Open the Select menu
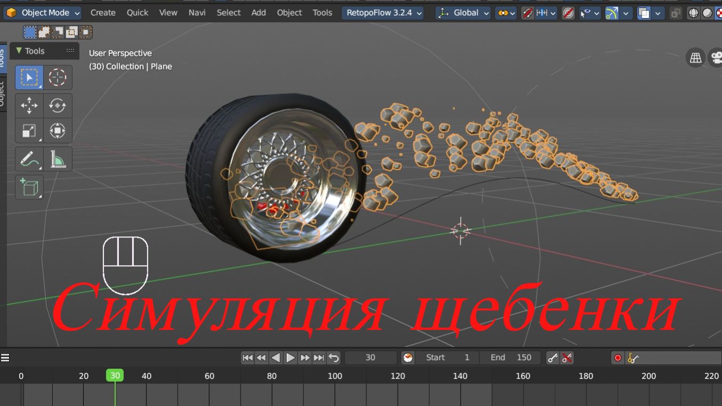This screenshot has width=722, height=406. (x=229, y=13)
